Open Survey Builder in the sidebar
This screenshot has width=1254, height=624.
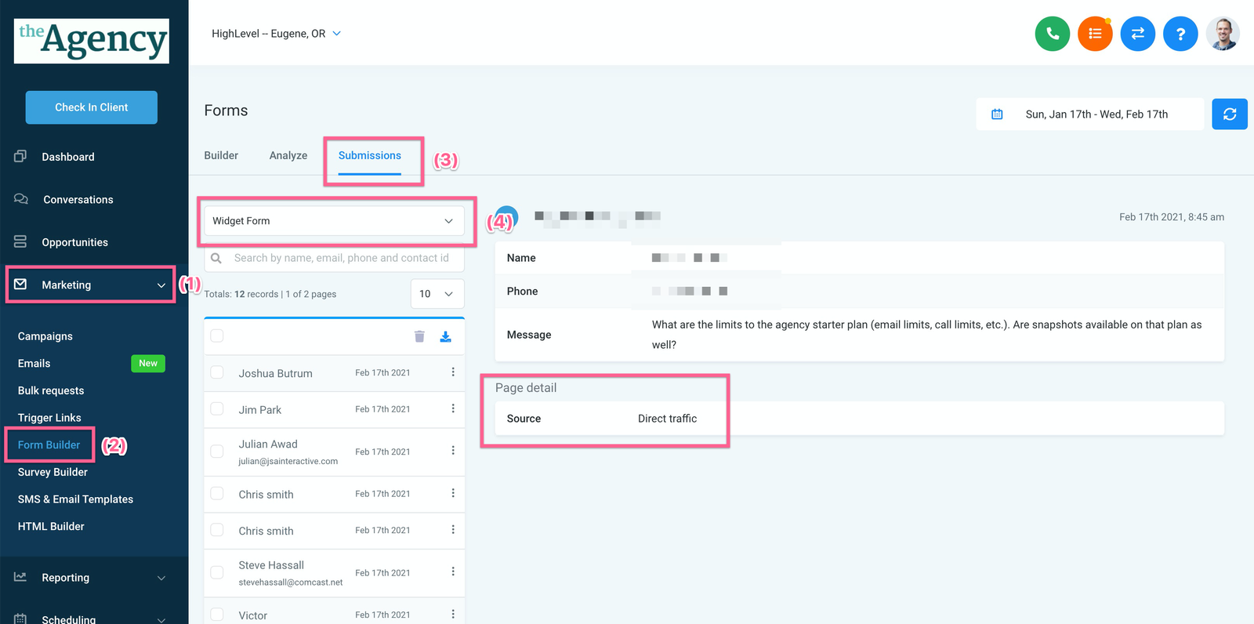click(x=53, y=472)
